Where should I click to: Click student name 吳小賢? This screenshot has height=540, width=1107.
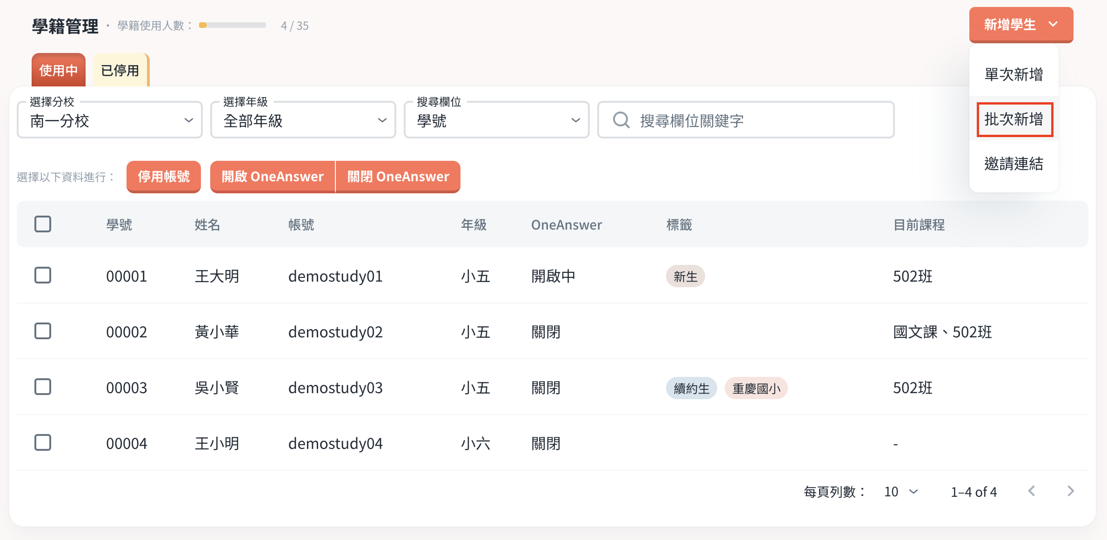pos(217,388)
